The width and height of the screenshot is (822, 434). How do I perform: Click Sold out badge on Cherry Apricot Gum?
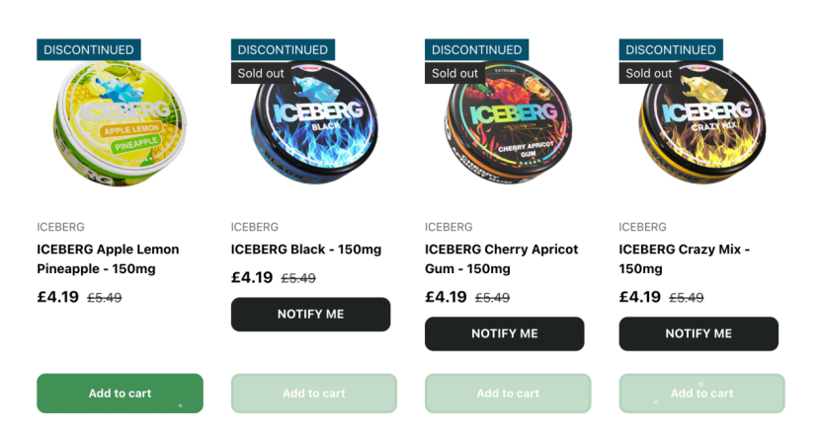click(x=454, y=73)
